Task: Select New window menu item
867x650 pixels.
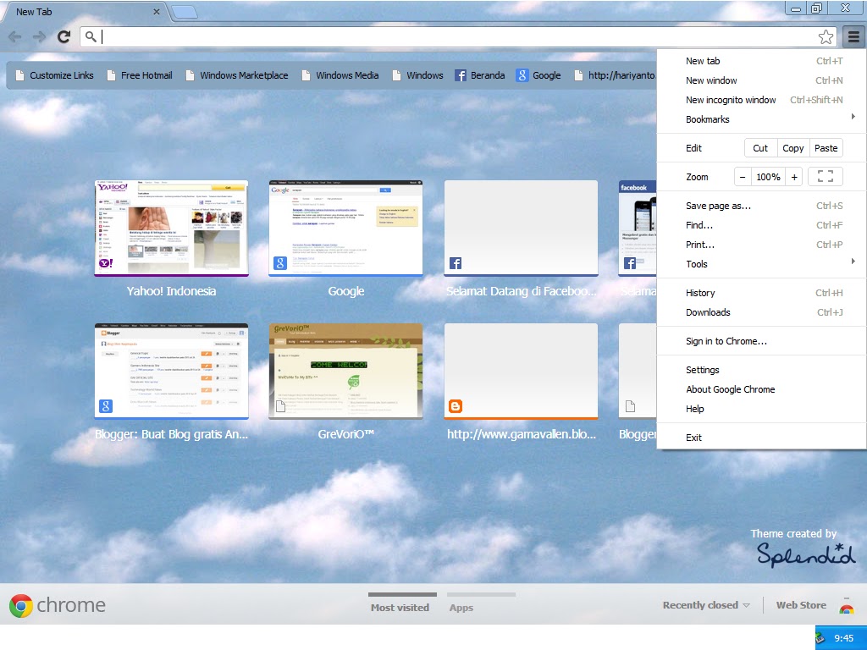Action: 761,80
